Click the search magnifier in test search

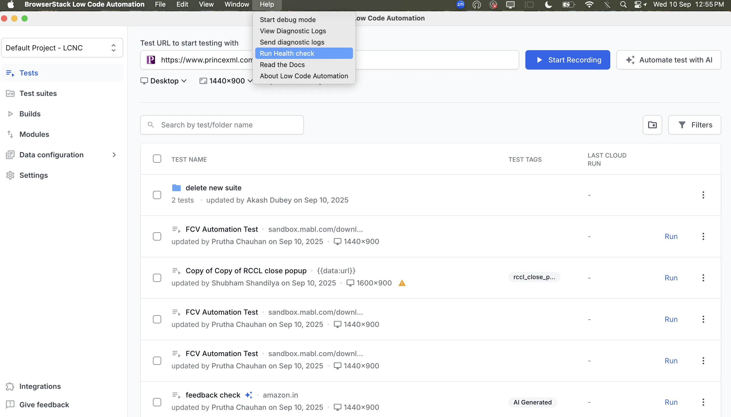tap(151, 125)
